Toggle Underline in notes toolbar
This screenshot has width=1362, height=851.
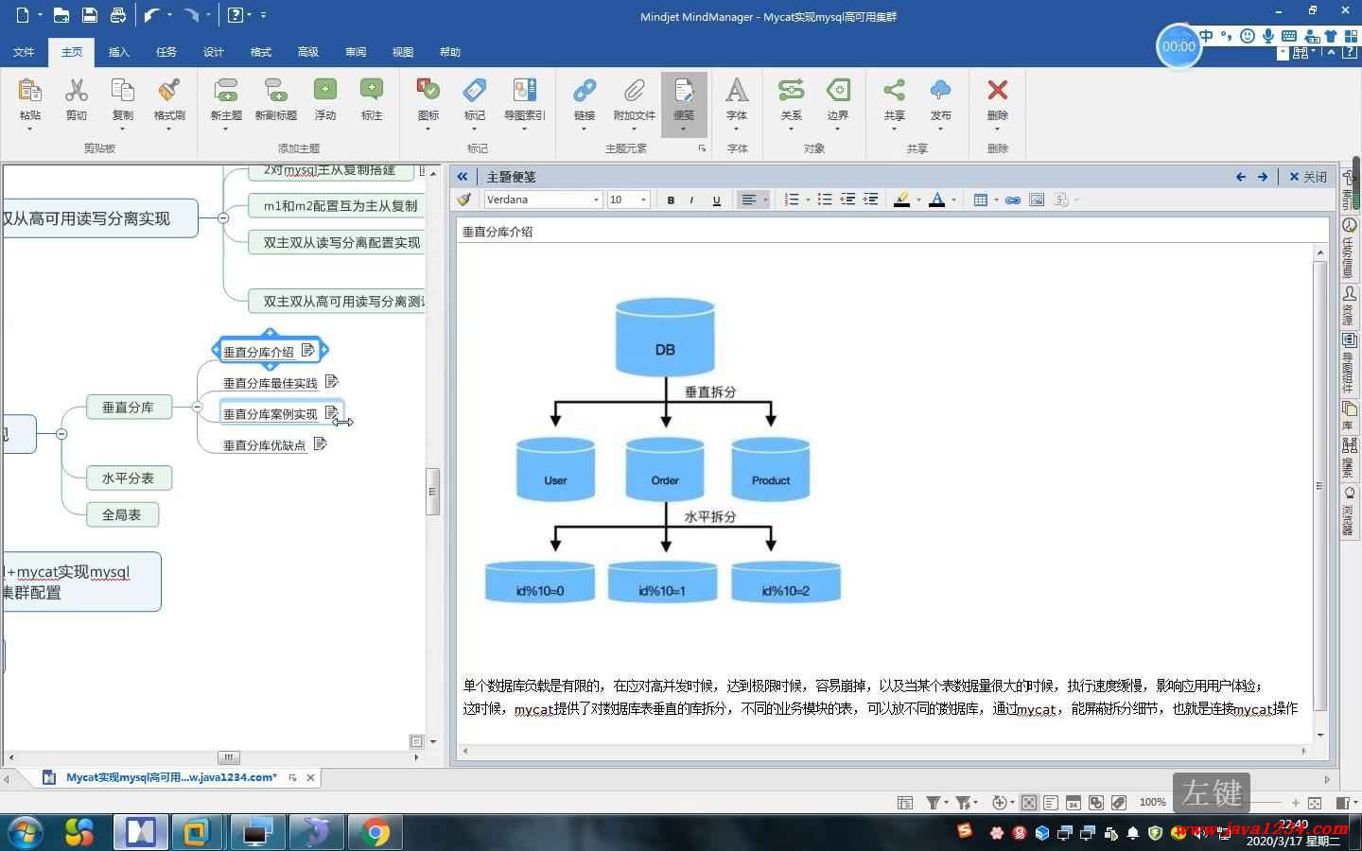(716, 200)
